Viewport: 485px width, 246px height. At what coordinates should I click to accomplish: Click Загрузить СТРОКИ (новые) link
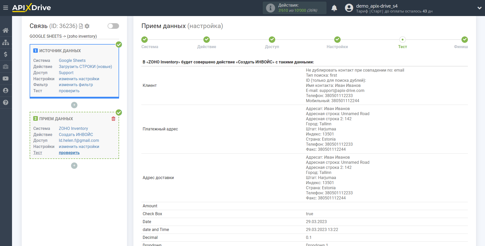point(85,66)
